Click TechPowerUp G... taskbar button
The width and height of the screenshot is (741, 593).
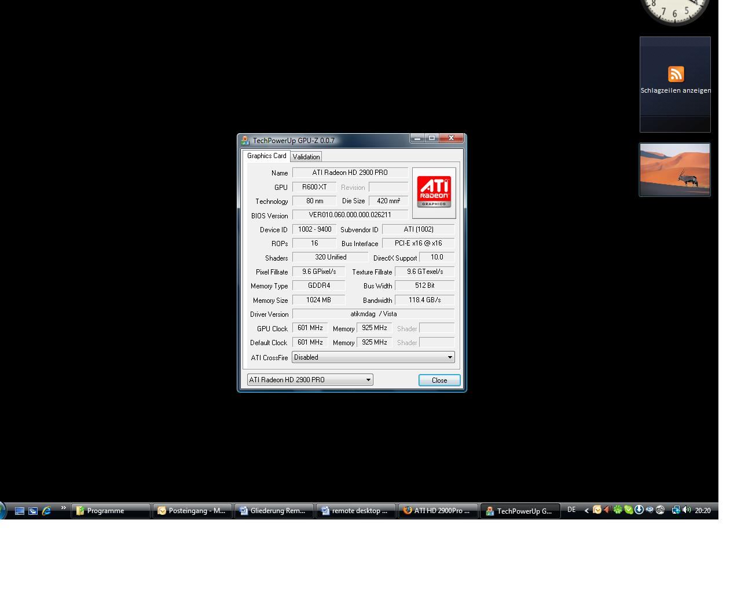click(520, 511)
